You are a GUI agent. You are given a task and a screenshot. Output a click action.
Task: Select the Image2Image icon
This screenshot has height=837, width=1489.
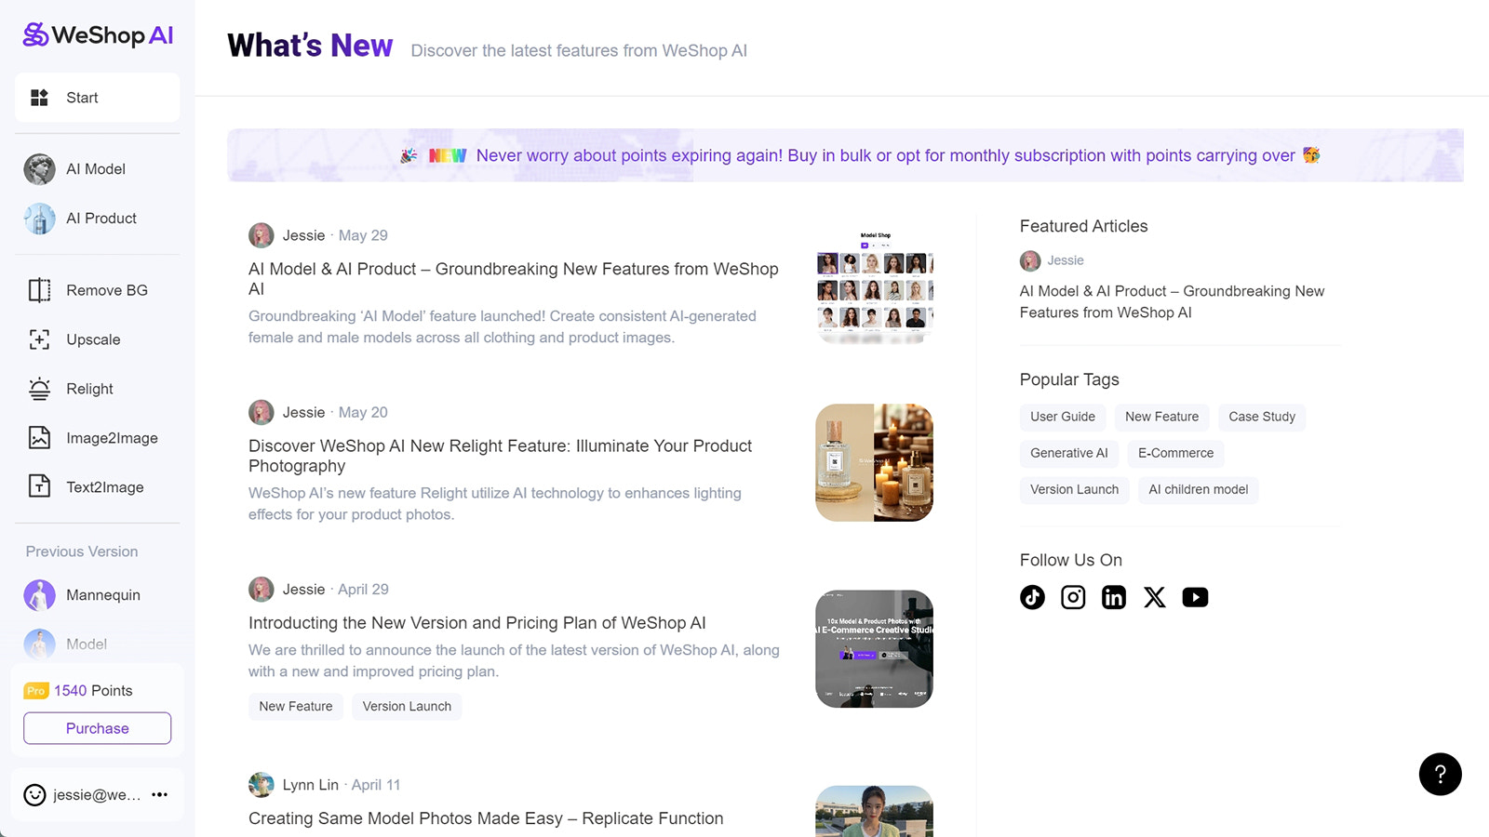tap(39, 438)
